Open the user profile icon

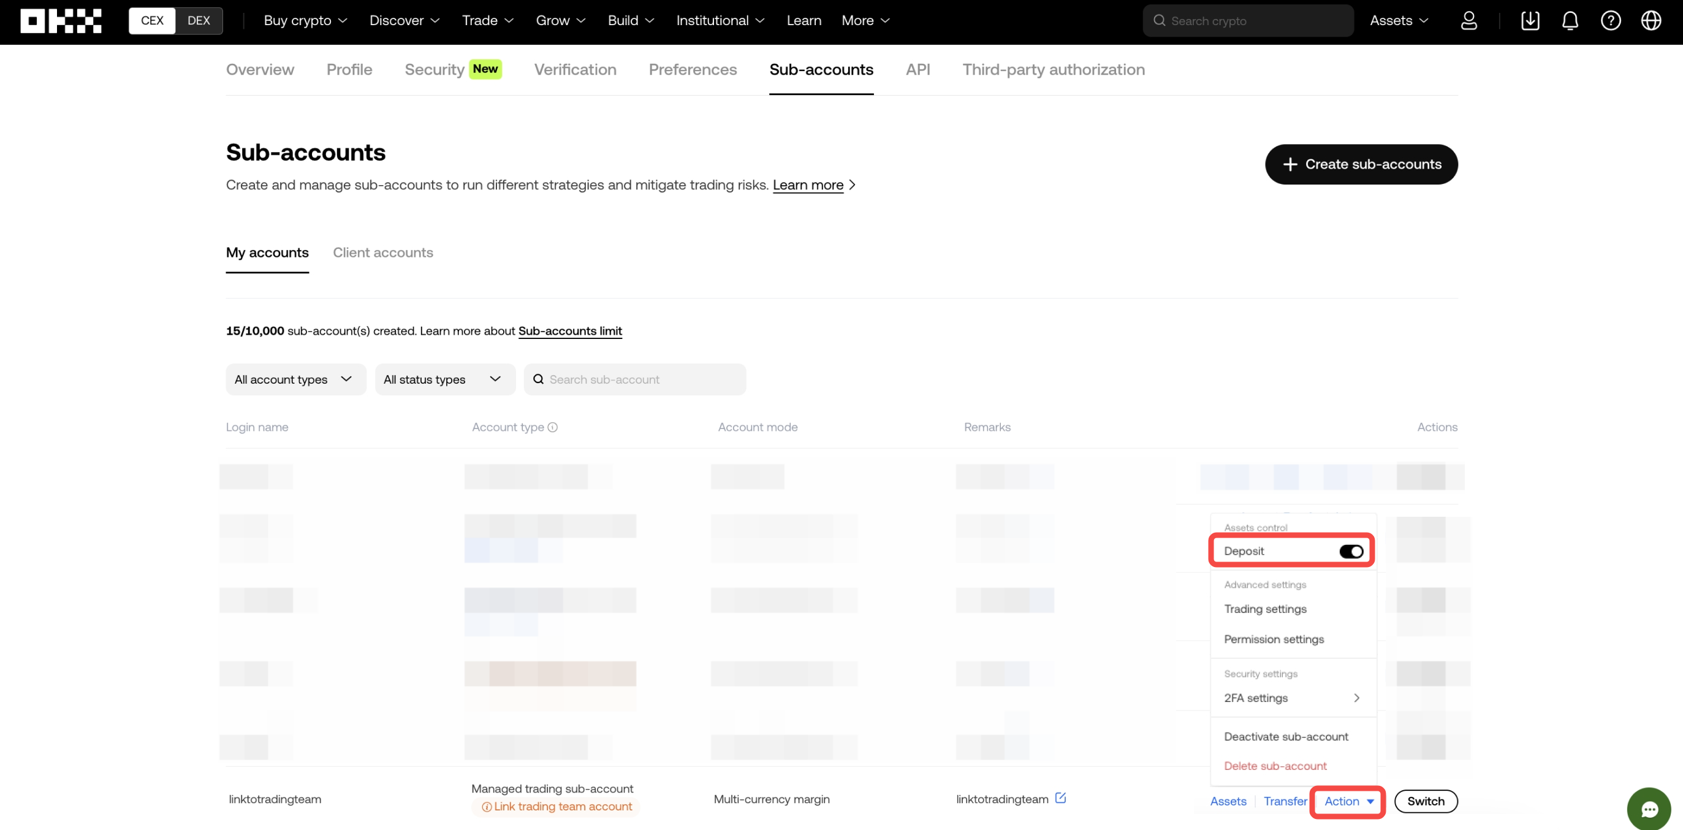[1468, 21]
